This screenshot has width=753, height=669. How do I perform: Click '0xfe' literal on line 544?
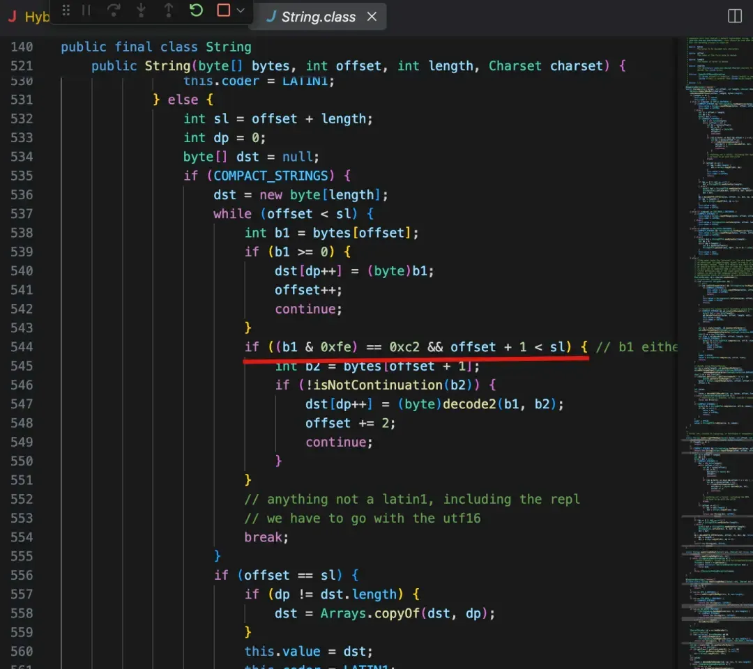[x=335, y=347]
